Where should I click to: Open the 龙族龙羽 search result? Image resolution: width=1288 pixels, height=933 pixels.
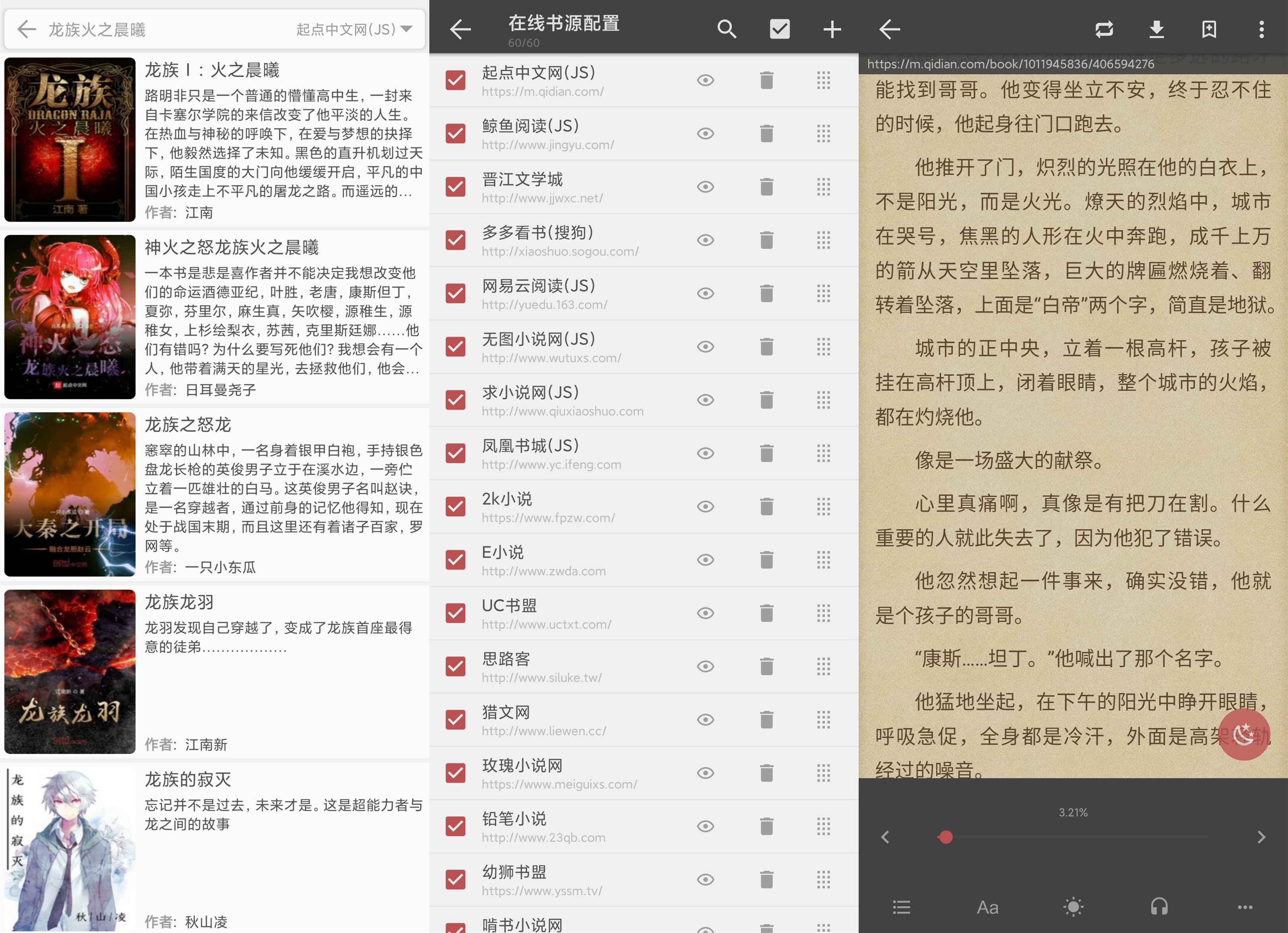click(215, 672)
